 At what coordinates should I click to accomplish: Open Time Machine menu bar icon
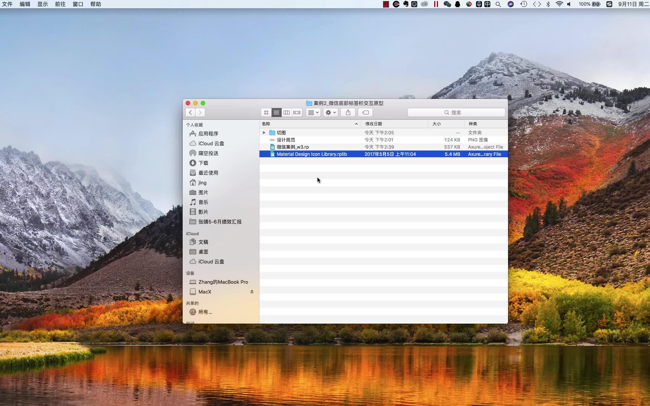click(523, 4)
